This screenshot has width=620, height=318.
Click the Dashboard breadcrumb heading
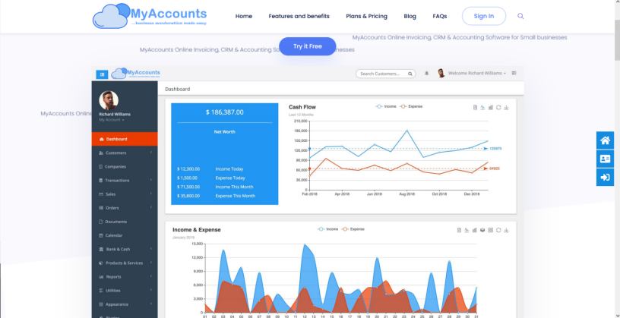click(178, 90)
